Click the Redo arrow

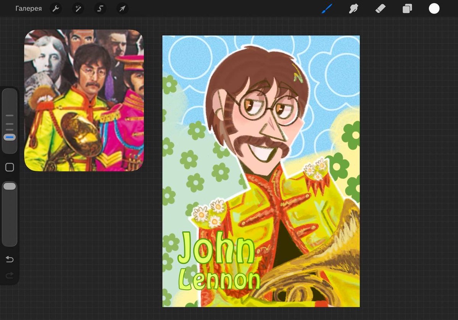pos(10,275)
